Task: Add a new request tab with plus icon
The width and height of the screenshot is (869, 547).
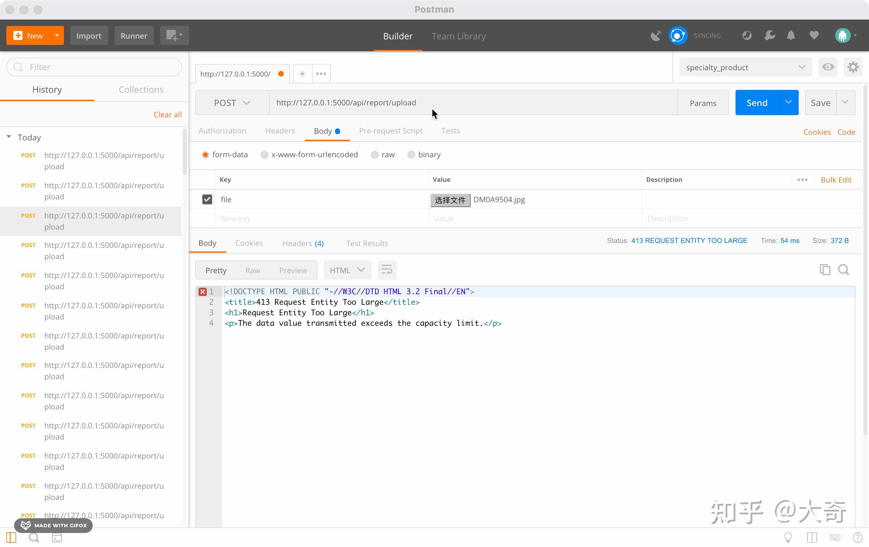Action: pyautogui.click(x=302, y=74)
